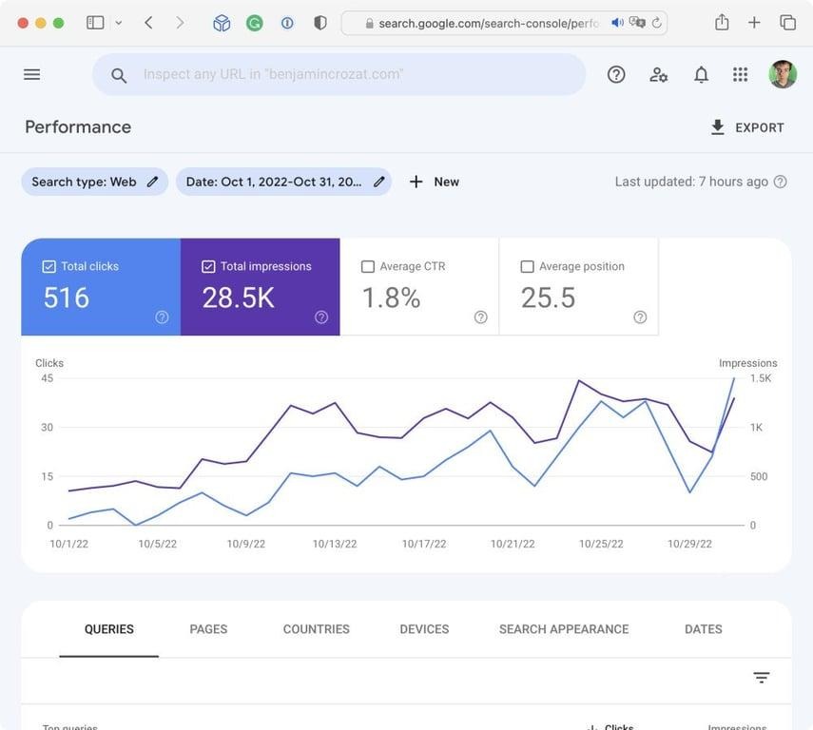Open the Safari share button

(722, 22)
